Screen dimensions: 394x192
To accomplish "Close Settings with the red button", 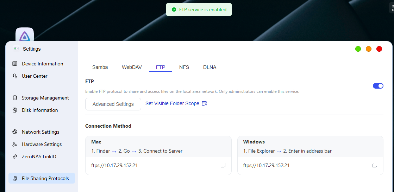I will click(379, 49).
